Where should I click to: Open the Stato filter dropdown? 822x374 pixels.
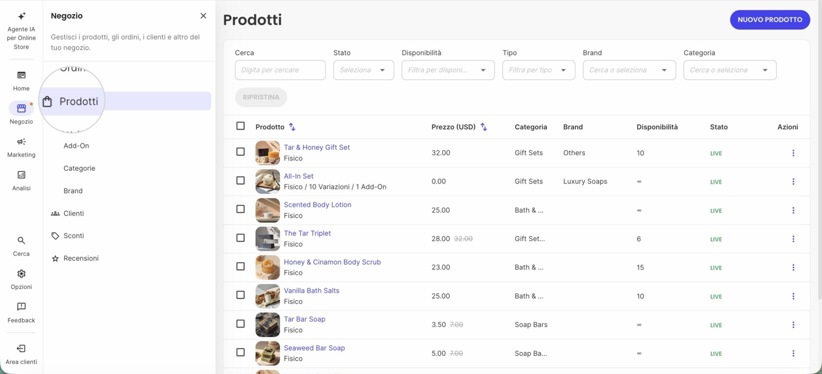[364, 70]
